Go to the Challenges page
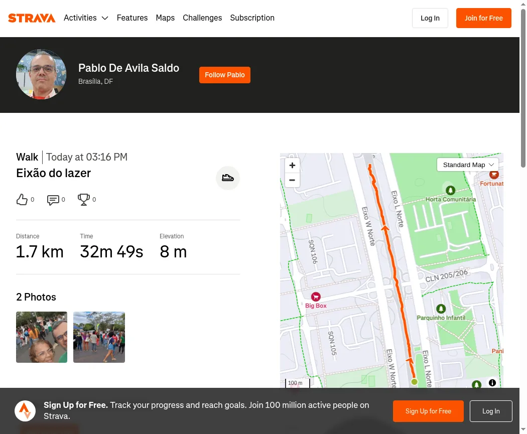This screenshot has height=434, width=527. pos(202,18)
